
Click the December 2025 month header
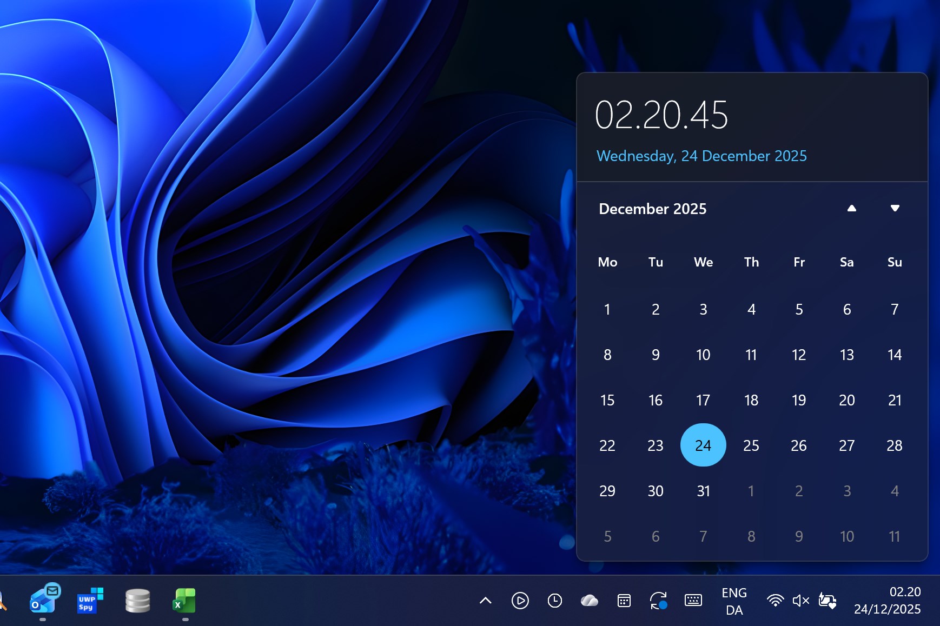point(652,209)
